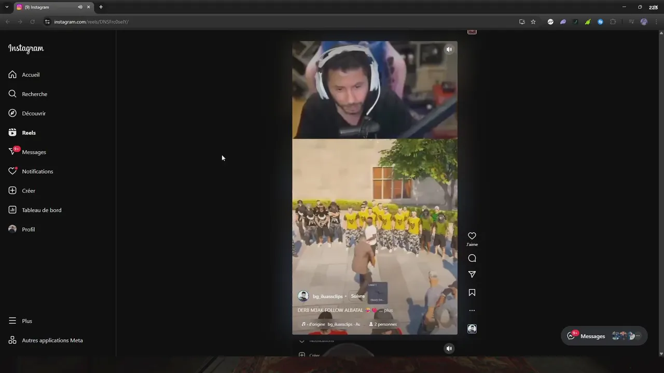Open the reel's three-dot more options
This screenshot has width=664, height=373.
(472, 311)
